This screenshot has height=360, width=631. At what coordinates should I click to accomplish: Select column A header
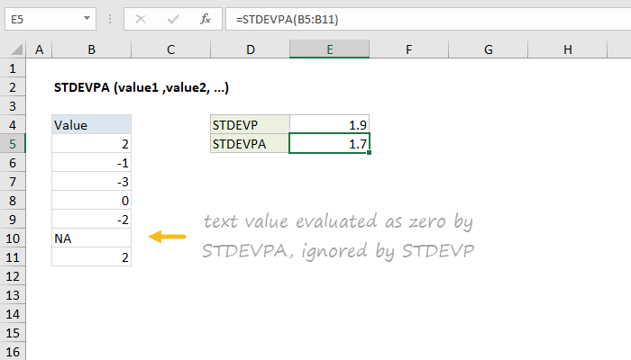click(39, 49)
